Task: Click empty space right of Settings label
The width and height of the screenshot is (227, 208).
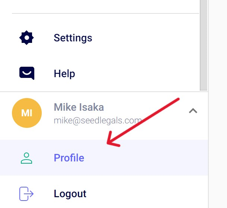Action: click(x=149, y=38)
